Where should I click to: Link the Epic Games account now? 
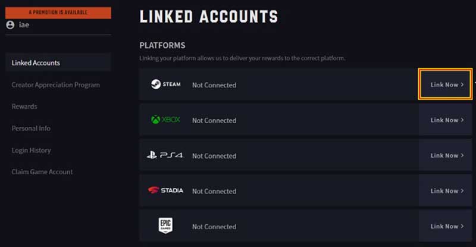[447, 226]
